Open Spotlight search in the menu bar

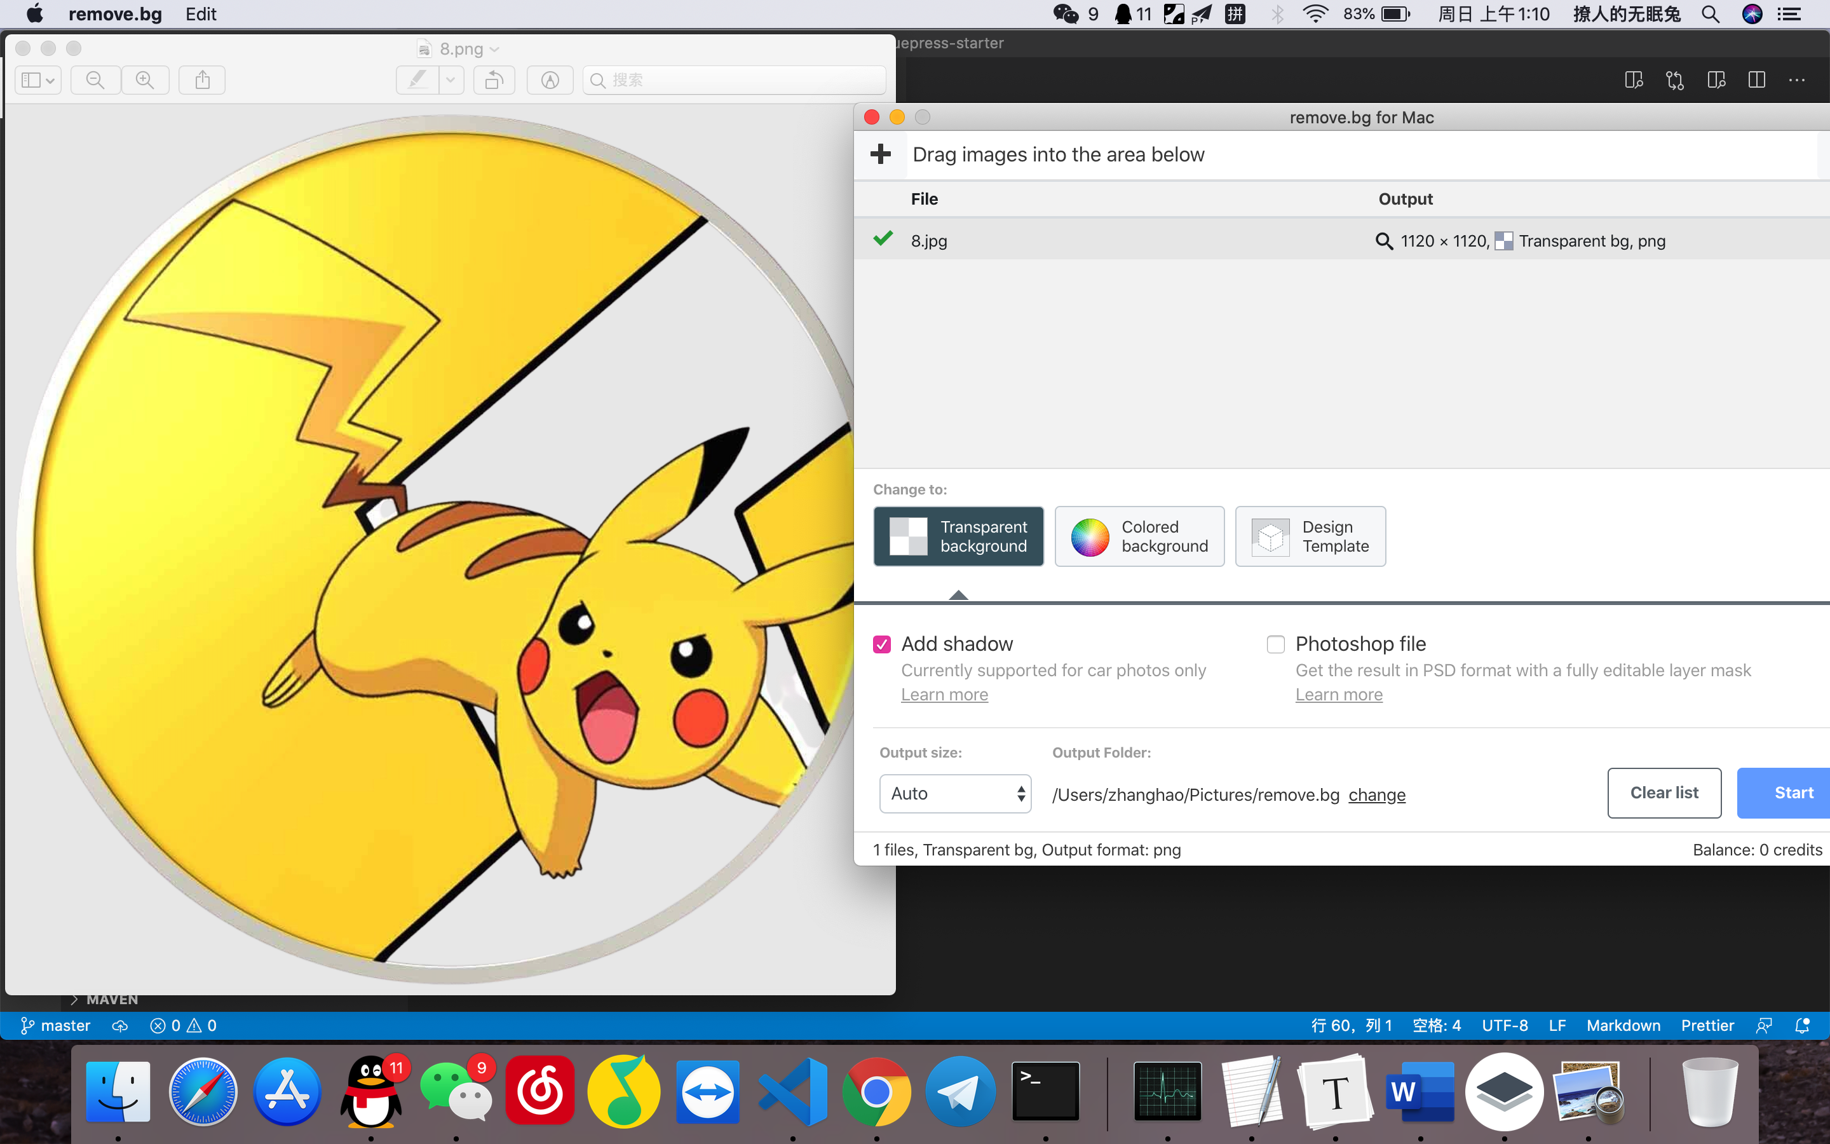pos(1711,13)
